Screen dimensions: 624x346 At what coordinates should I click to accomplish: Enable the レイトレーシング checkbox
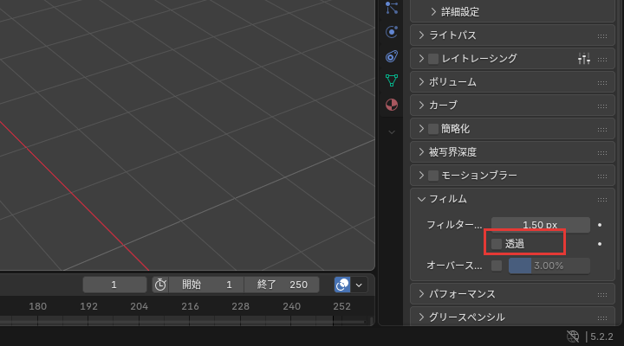[x=433, y=59]
